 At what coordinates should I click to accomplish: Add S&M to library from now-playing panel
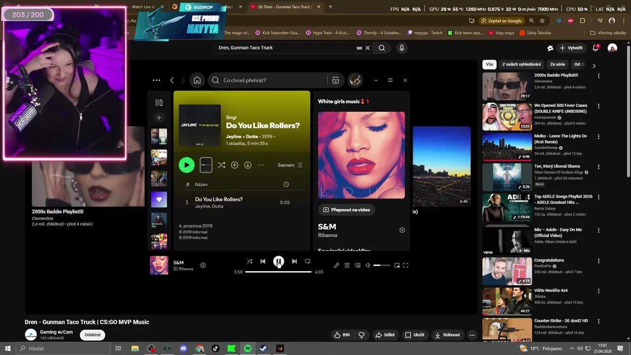click(402, 230)
